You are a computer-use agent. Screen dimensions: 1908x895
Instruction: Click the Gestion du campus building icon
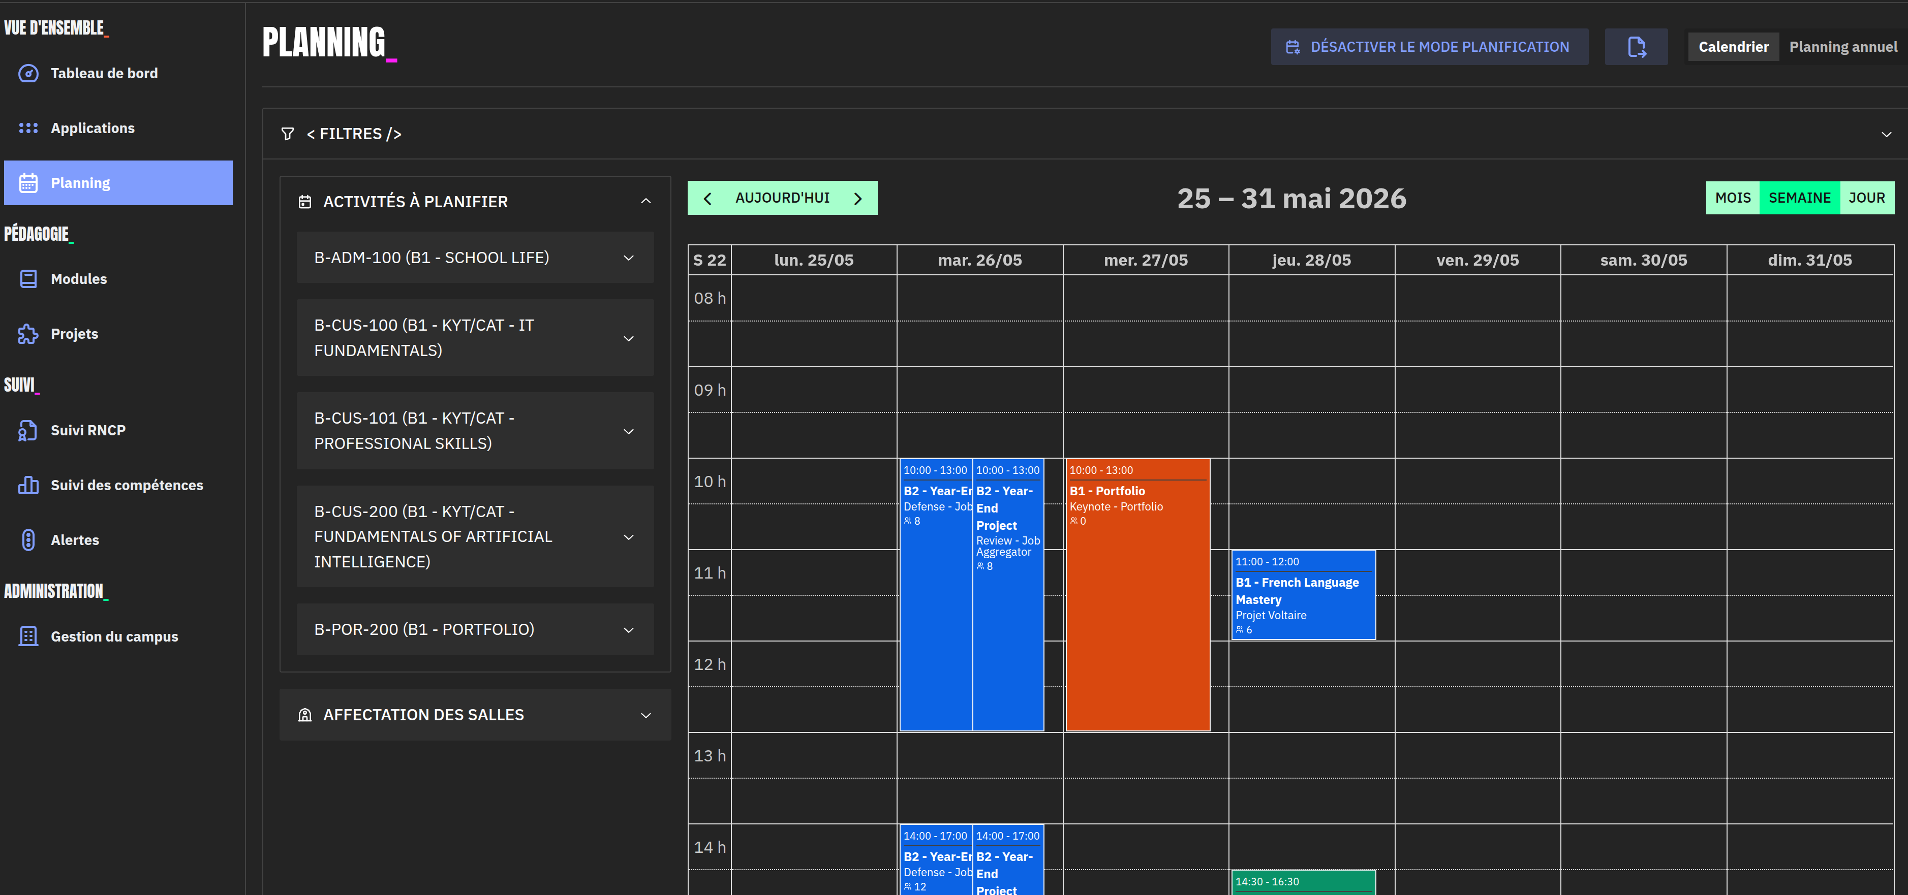tap(28, 636)
